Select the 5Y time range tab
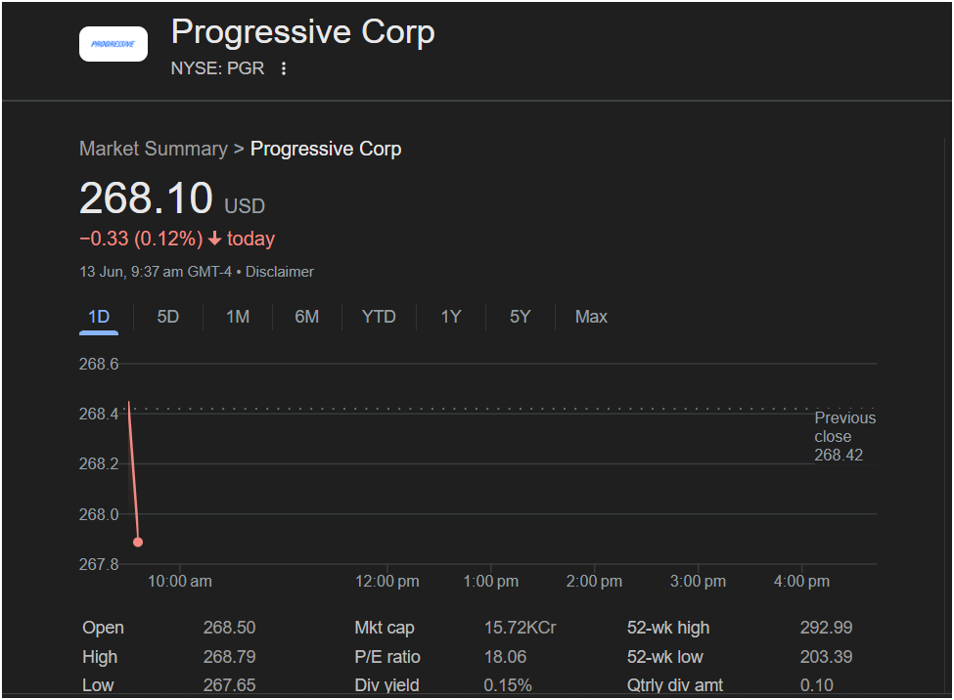The height and width of the screenshot is (700, 954). coord(520,317)
